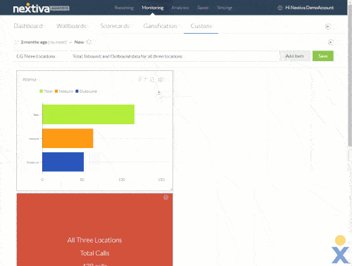Image resolution: width=352 pixels, height=266 pixels.
Task: Select the Custom tab
Action: point(201,26)
